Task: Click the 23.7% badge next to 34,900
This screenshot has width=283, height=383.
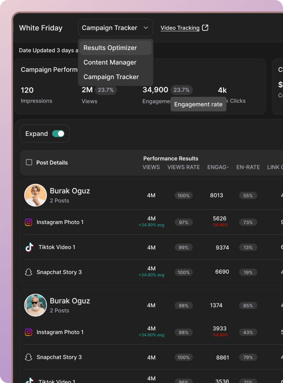Action: (x=181, y=90)
